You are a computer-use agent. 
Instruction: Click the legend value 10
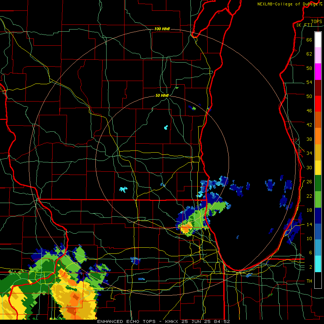click(x=309, y=238)
